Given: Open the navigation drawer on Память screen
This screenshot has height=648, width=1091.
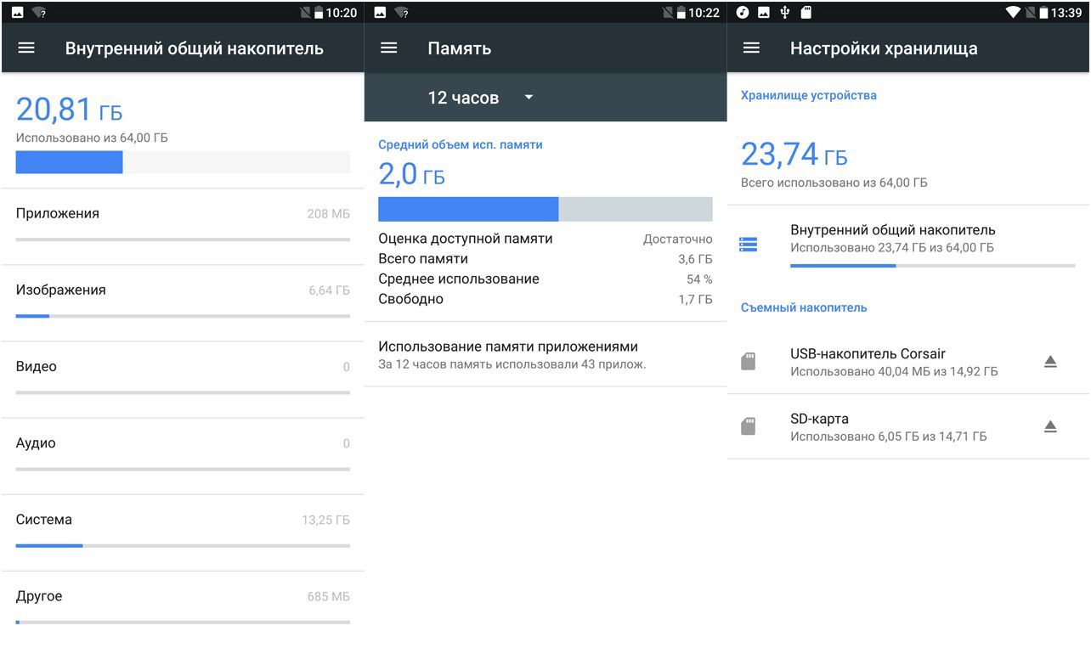Looking at the screenshot, I should click(389, 48).
